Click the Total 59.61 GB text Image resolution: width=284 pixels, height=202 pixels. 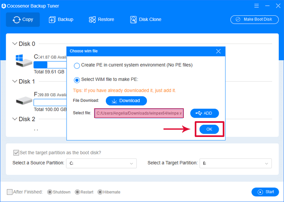49,72
